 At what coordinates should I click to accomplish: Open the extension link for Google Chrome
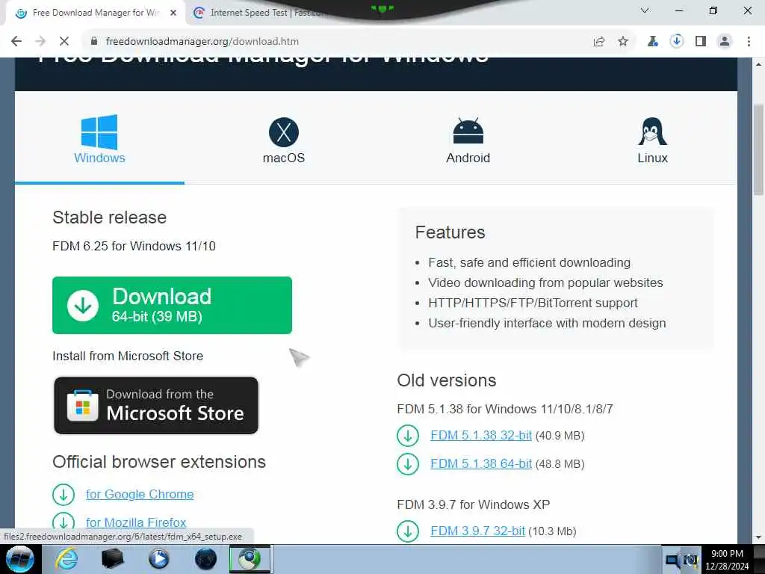[140, 495]
